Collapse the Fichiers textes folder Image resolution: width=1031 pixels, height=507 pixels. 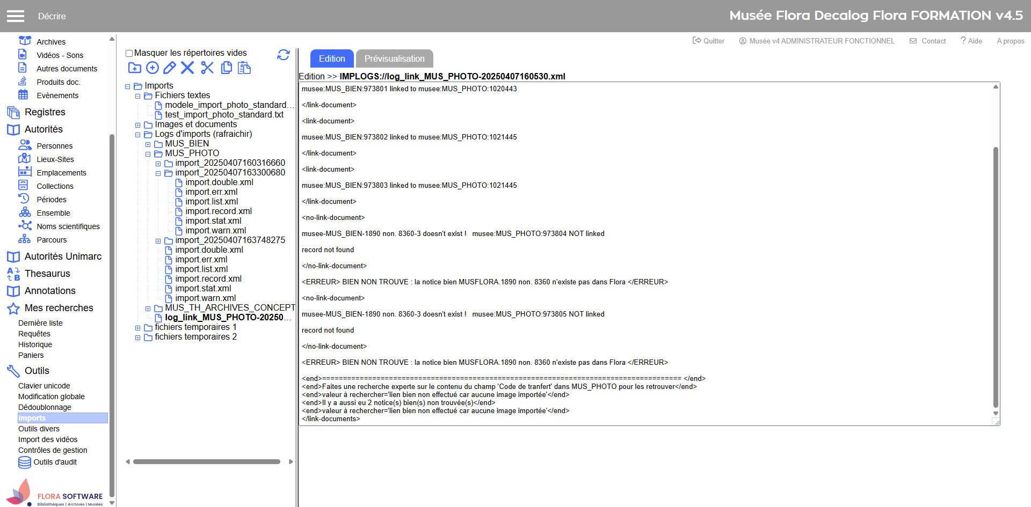click(138, 96)
